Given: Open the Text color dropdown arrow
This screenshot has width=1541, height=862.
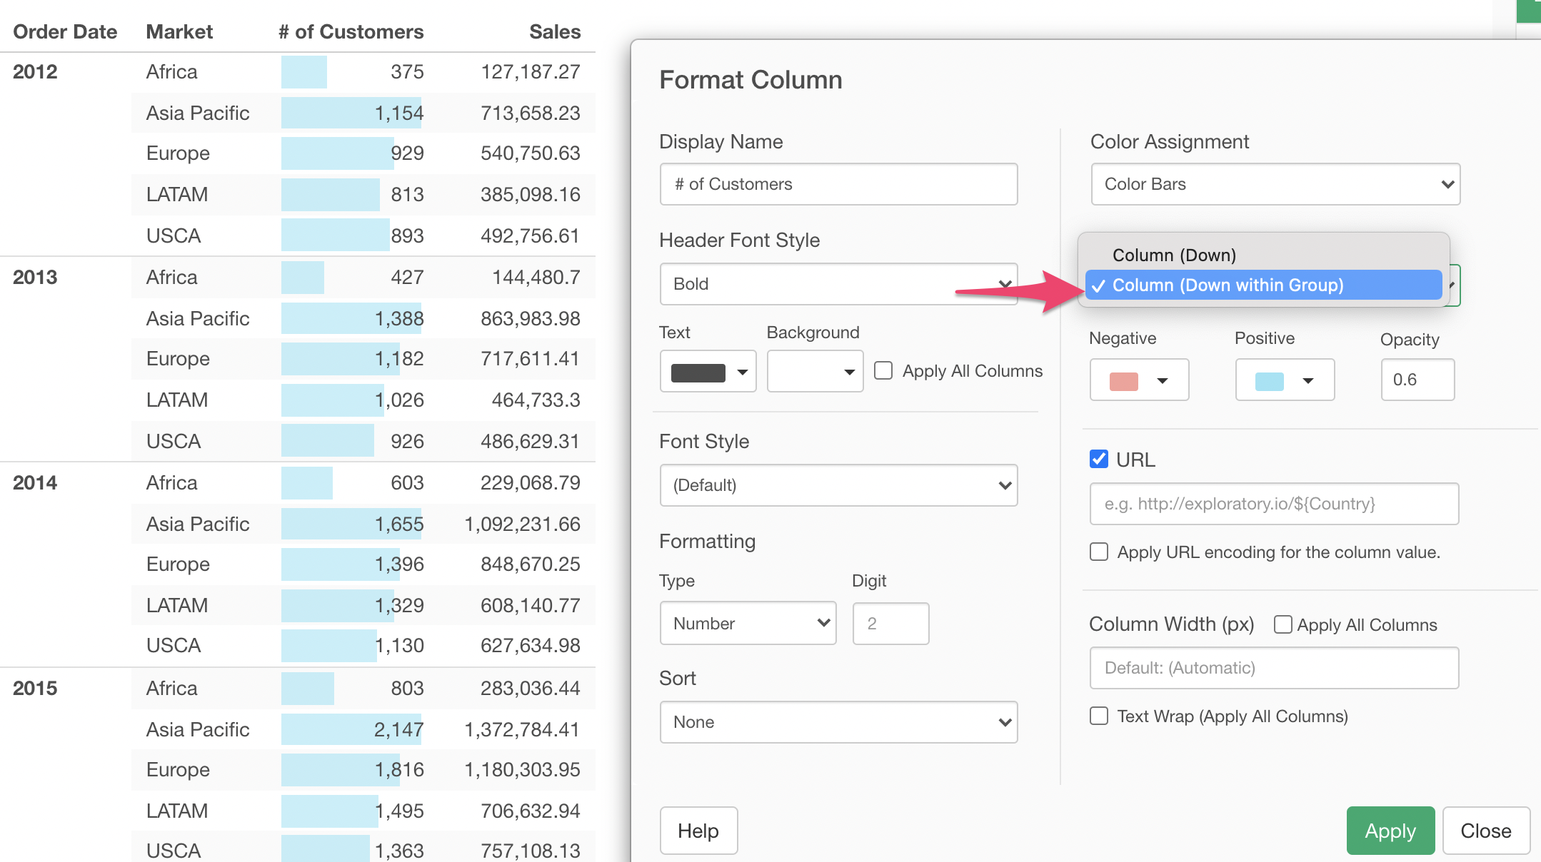Looking at the screenshot, I should (743, 372).
